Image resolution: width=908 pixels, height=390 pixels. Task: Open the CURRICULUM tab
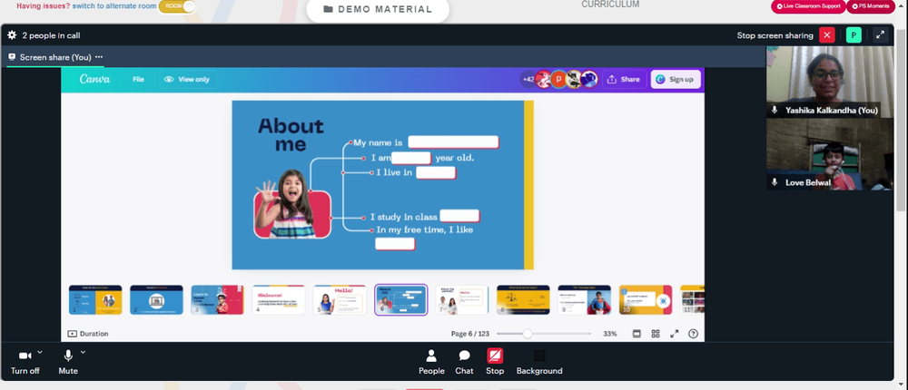pos(610,5)
